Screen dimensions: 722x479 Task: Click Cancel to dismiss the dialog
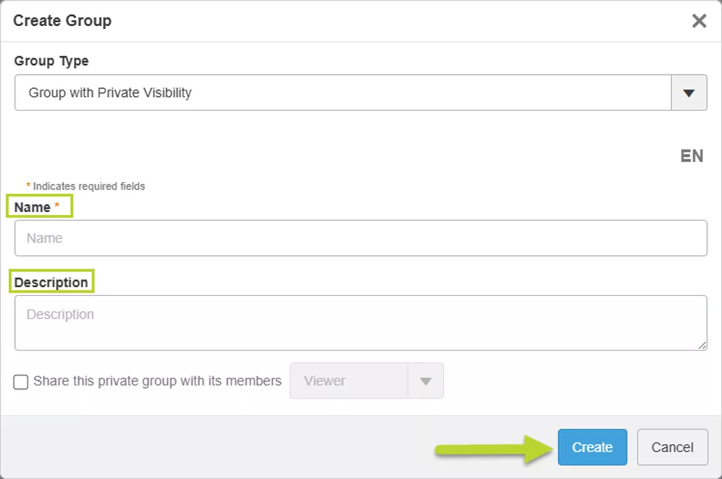pos(672,447)
